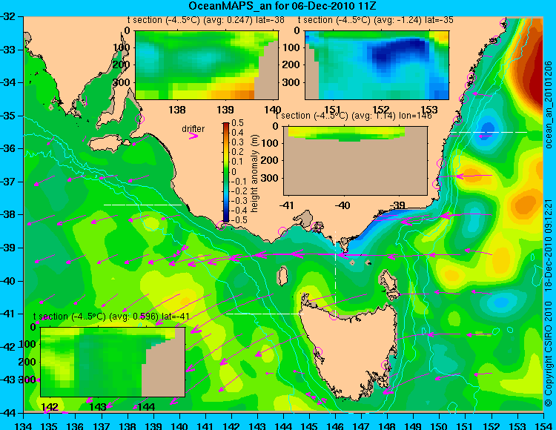Click longitude label 154 on the bottom axis
The image size is (556, 430).
(543, 426)
